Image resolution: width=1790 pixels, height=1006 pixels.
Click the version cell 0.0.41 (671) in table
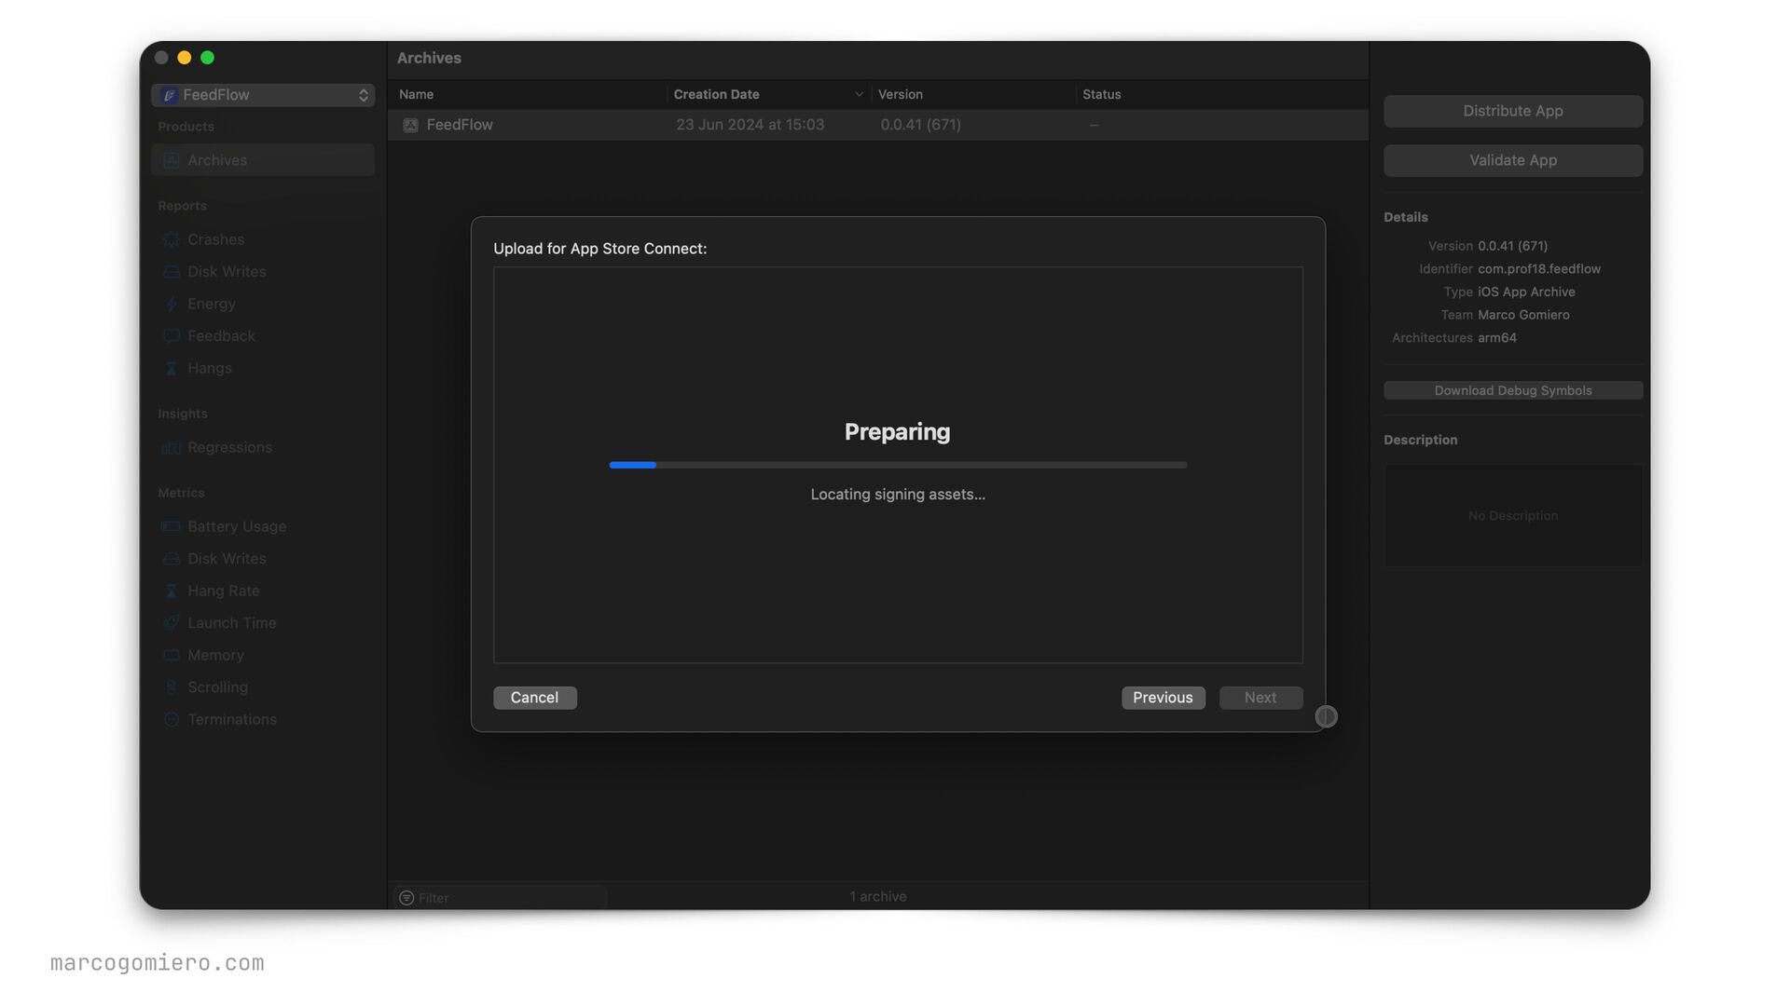click(920, 125)
